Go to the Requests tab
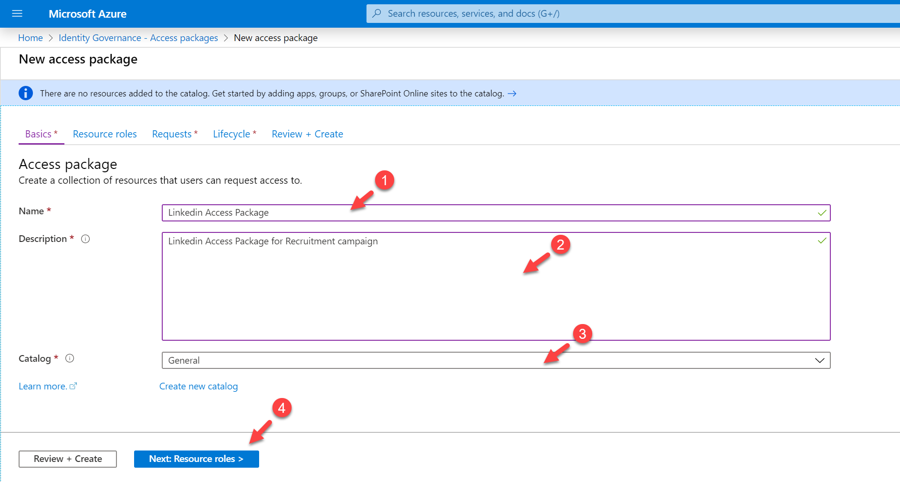This screenshot has height=482, width=900. click(x=175, y=134)
